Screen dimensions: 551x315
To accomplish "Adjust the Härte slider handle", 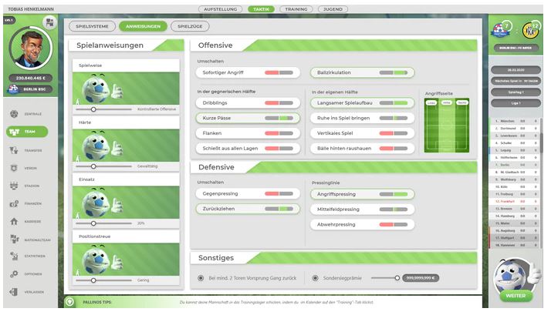I will coord(93,165).
